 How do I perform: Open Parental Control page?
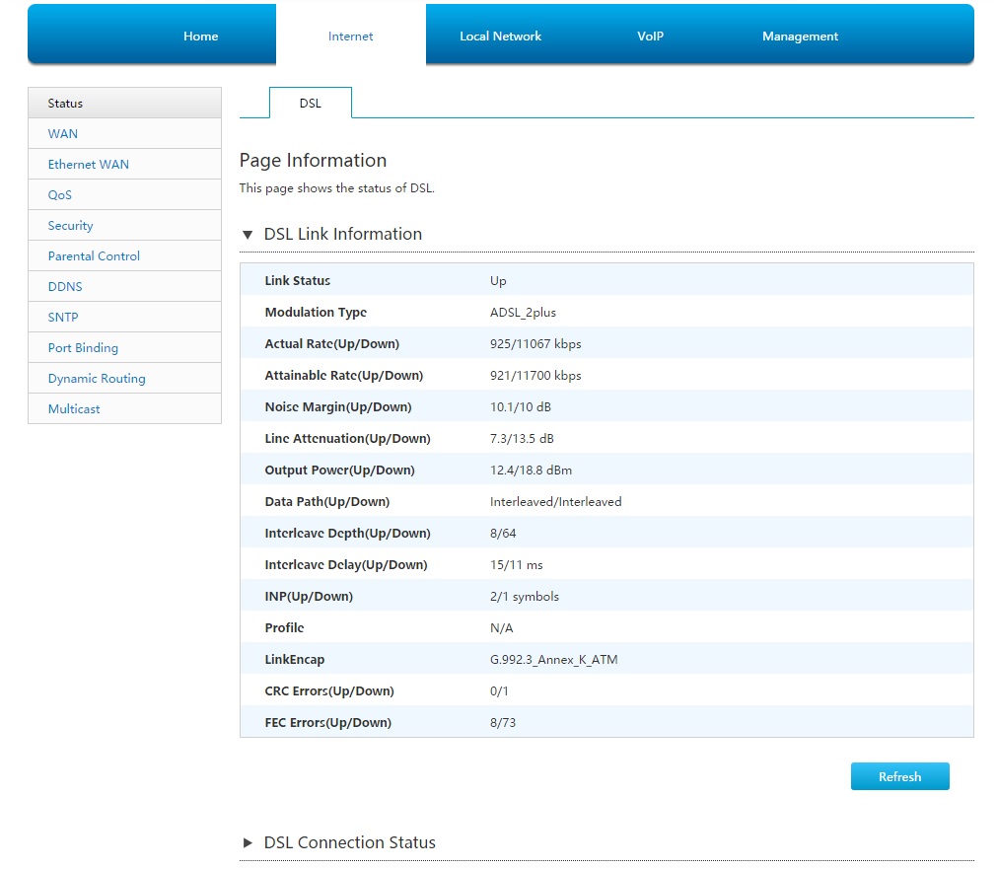[94, 256]
